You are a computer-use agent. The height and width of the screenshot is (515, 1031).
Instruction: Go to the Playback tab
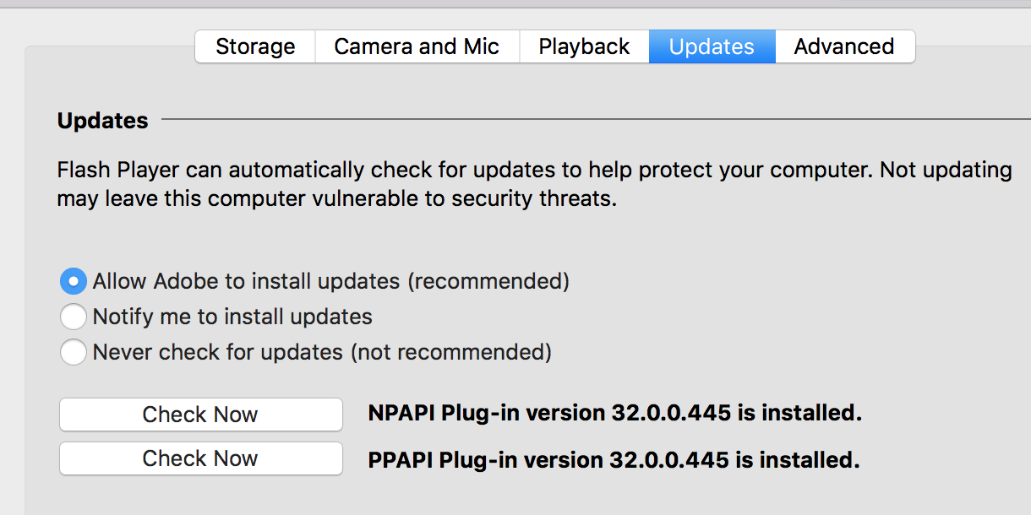pos(584,46)
